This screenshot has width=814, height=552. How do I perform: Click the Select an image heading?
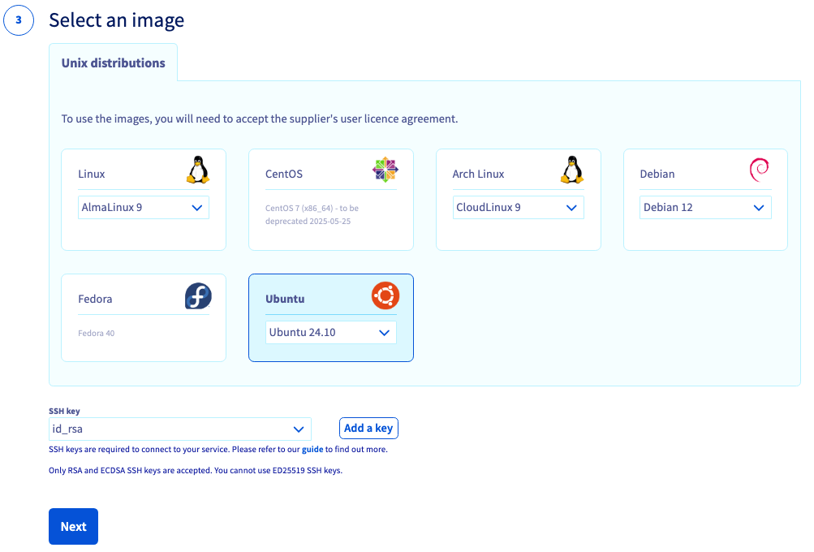pyautogui.click(x=116, y=20)
